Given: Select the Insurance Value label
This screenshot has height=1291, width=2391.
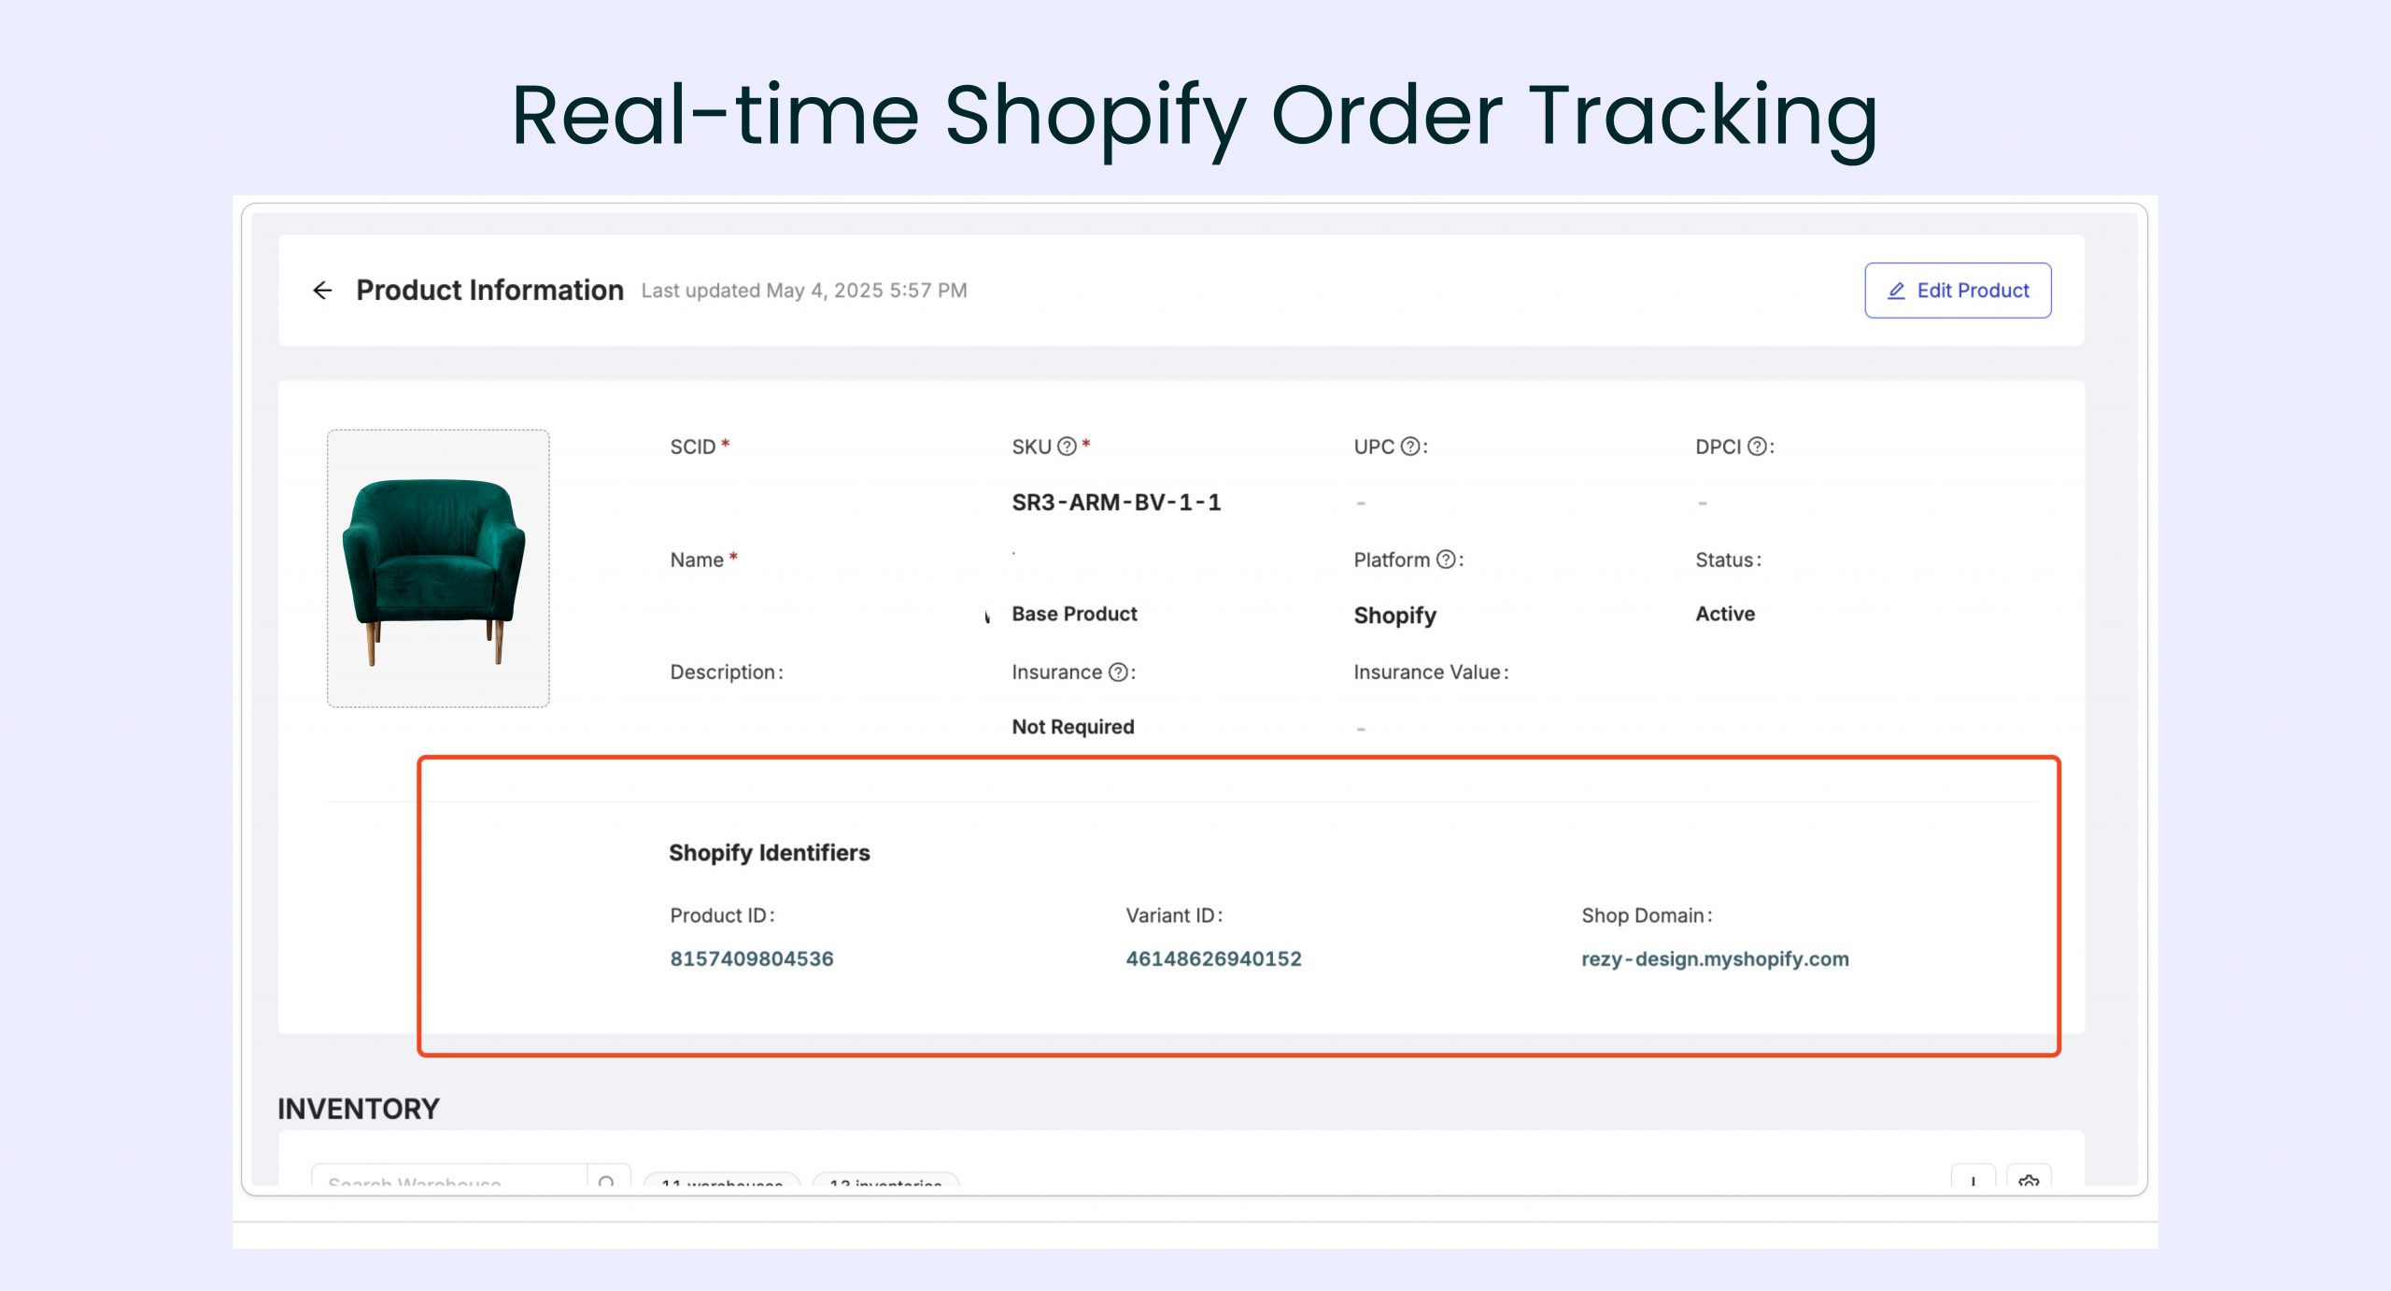Looking at the screenshot, I should (x=1431, y=673).
